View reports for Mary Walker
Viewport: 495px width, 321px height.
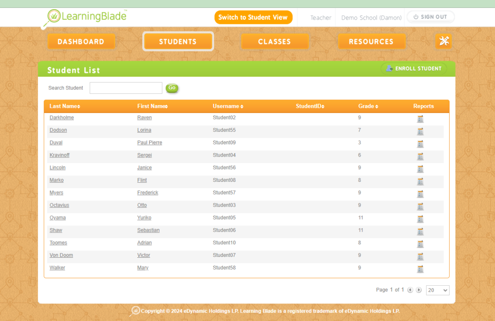click(x=420, y=269)
